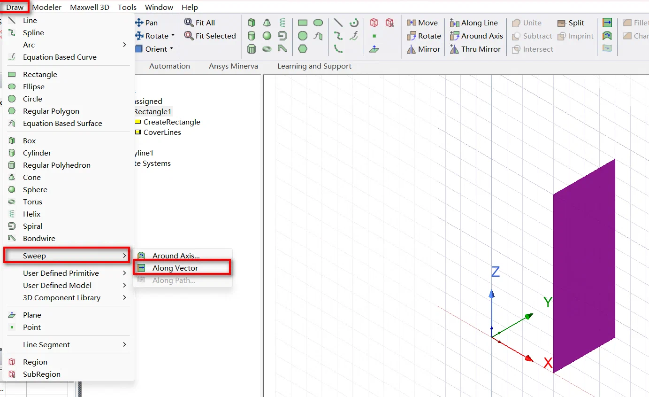Open the Maxwell 3D menu

click(90, 7)
